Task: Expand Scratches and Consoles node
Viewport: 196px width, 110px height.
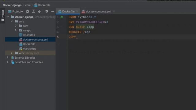Action: click(x=7, y=62)
